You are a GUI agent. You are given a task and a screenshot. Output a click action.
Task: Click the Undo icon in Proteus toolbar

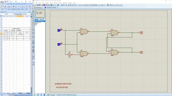click(80, 5)
